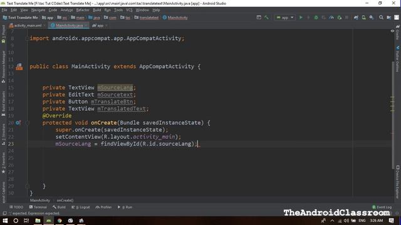Open the File menu

(x=4, y=10)
